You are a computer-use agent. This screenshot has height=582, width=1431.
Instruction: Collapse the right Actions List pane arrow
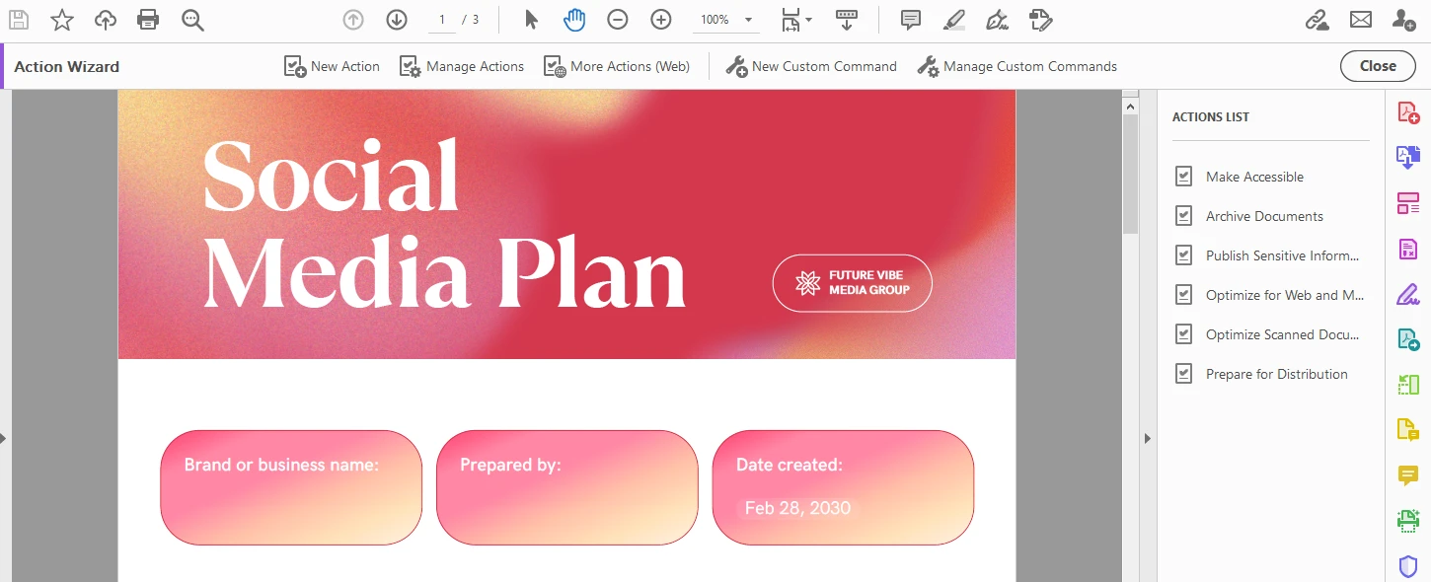click(x=1148, y=438)
